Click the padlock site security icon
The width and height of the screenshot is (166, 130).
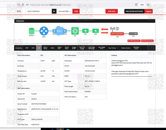(23, 5)
